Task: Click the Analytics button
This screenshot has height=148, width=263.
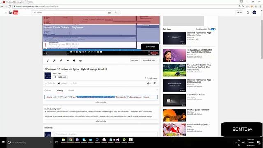Action: (x=135, y=60)
